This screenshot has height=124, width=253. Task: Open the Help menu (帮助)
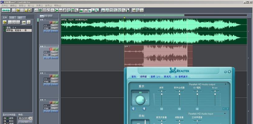point(57,6)
